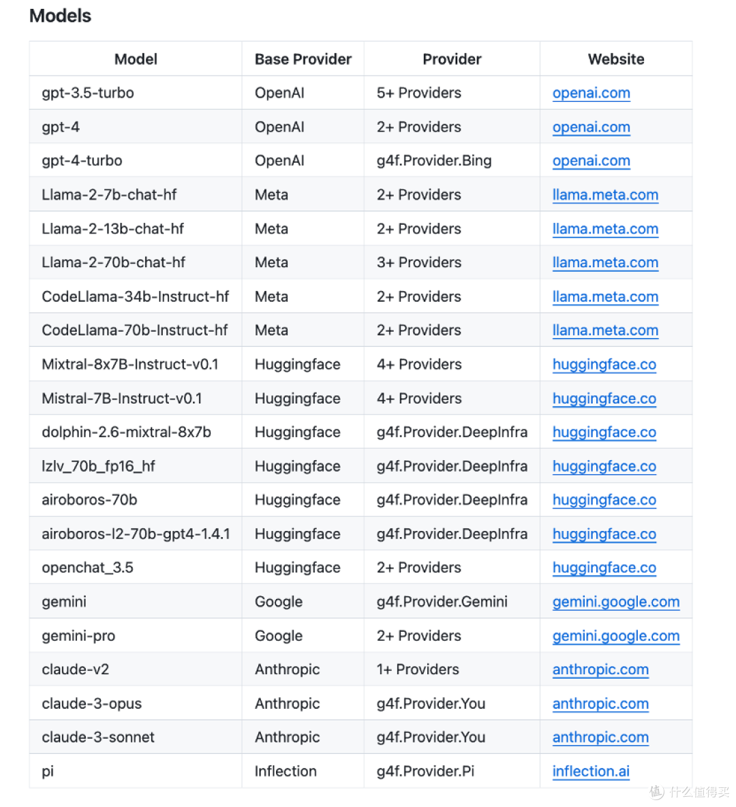Open gemini.google.com link in the gemini row
Viewport: 736px width, 807px height.
tap(616, 602)
